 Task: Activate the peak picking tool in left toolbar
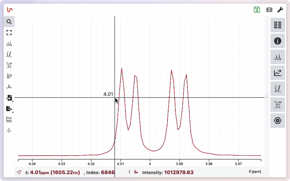(9, 43)
